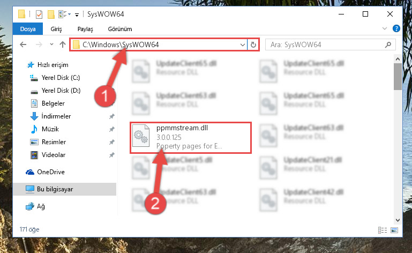Expand the address bar history dropdown

coord(243,44)
